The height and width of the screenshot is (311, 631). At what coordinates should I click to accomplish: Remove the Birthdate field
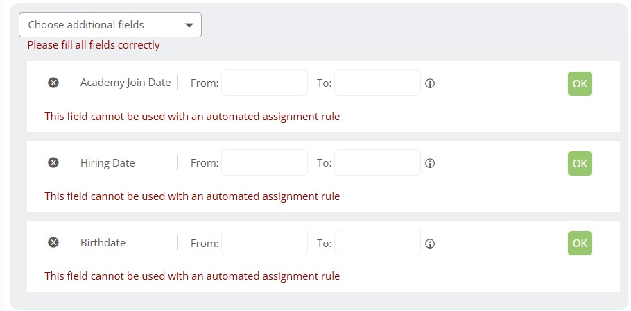click(53, 243)
